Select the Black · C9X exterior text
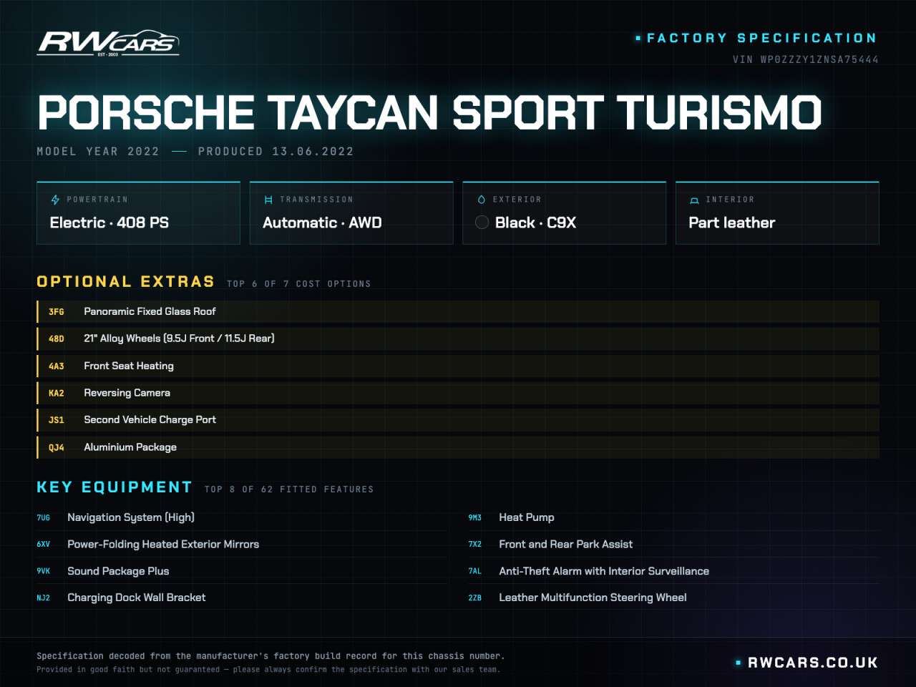916x687 pixels. click(x=535, y=223)
